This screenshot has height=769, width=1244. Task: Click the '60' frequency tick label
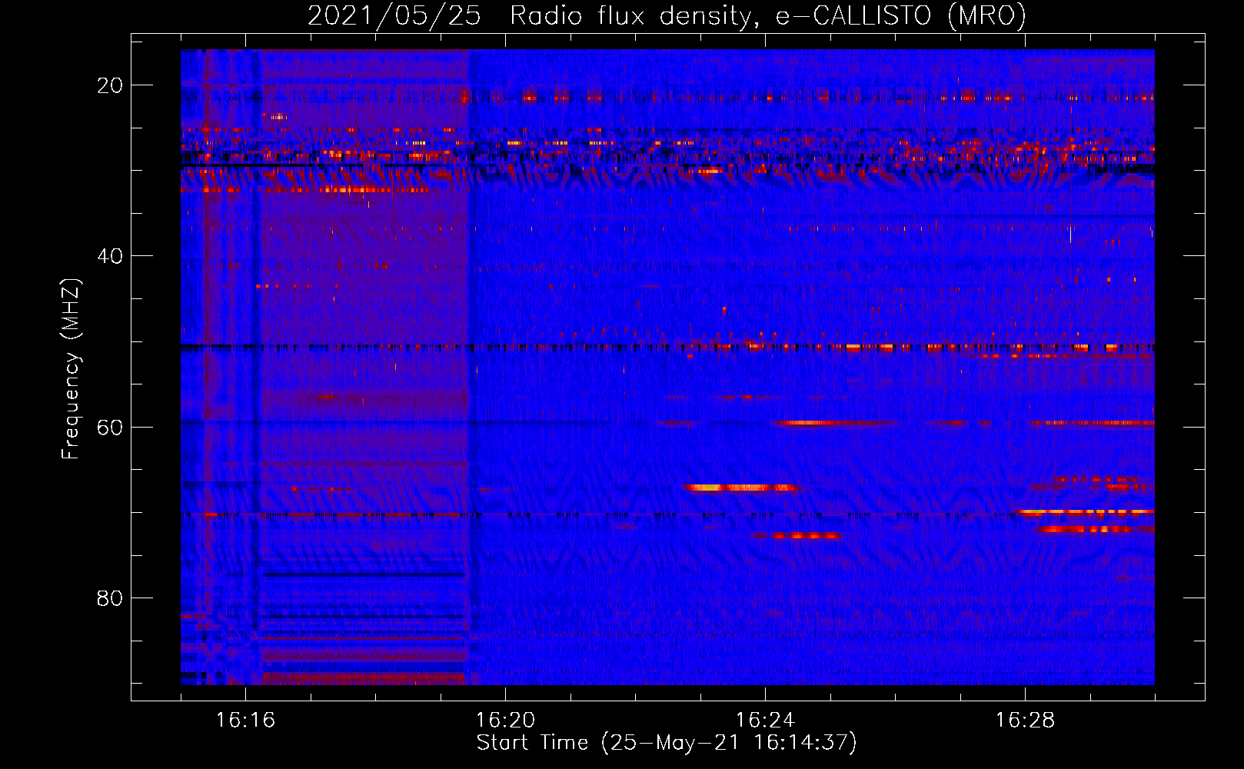pos(111,427)
